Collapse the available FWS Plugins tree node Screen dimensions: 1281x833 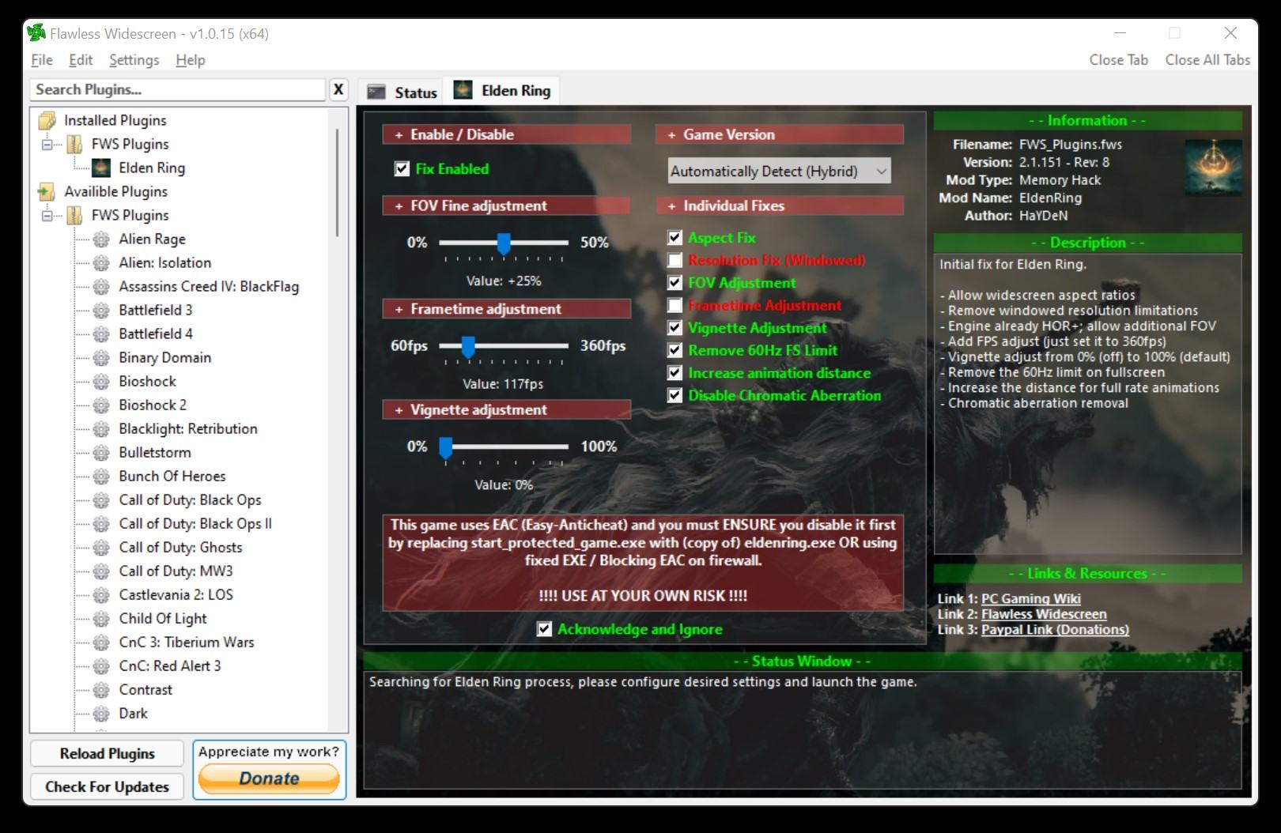(47, 215)
